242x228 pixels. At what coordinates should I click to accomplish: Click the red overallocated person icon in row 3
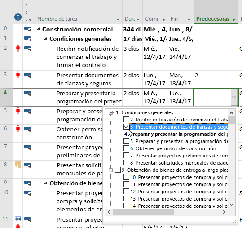tap(18, 75)
